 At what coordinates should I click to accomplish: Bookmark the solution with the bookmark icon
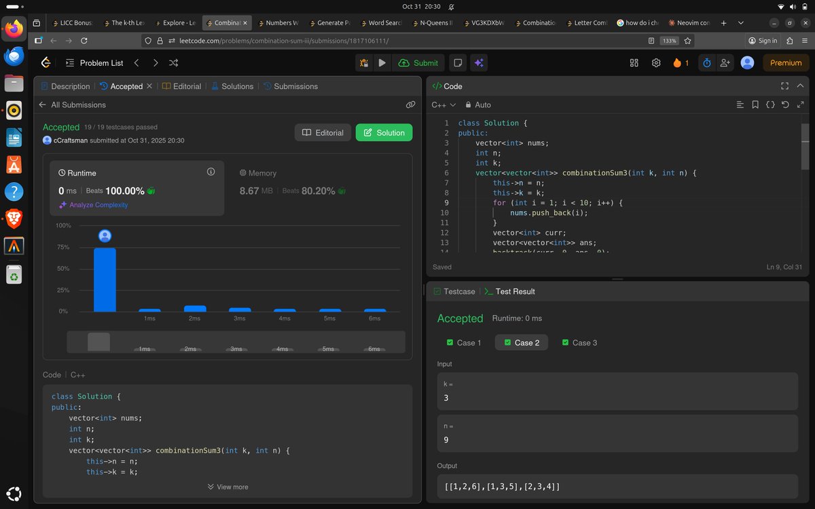[755, 105]
